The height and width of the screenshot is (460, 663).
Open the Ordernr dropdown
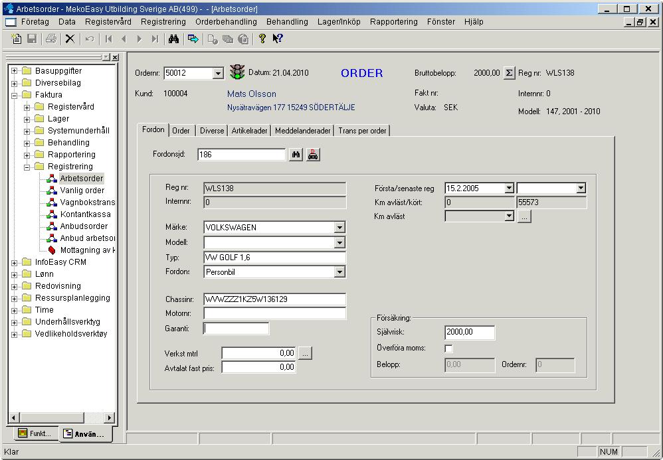click(218, 73)
